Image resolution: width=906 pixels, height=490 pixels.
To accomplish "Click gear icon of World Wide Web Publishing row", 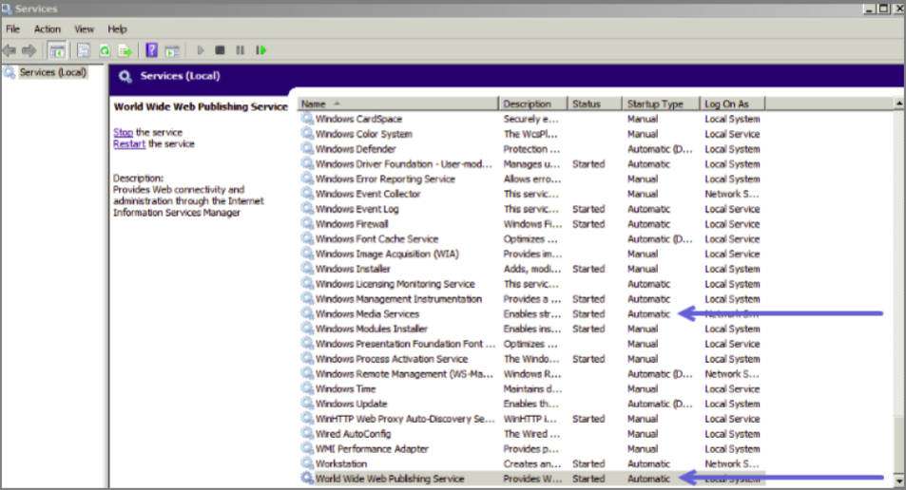I will [307, 479].
